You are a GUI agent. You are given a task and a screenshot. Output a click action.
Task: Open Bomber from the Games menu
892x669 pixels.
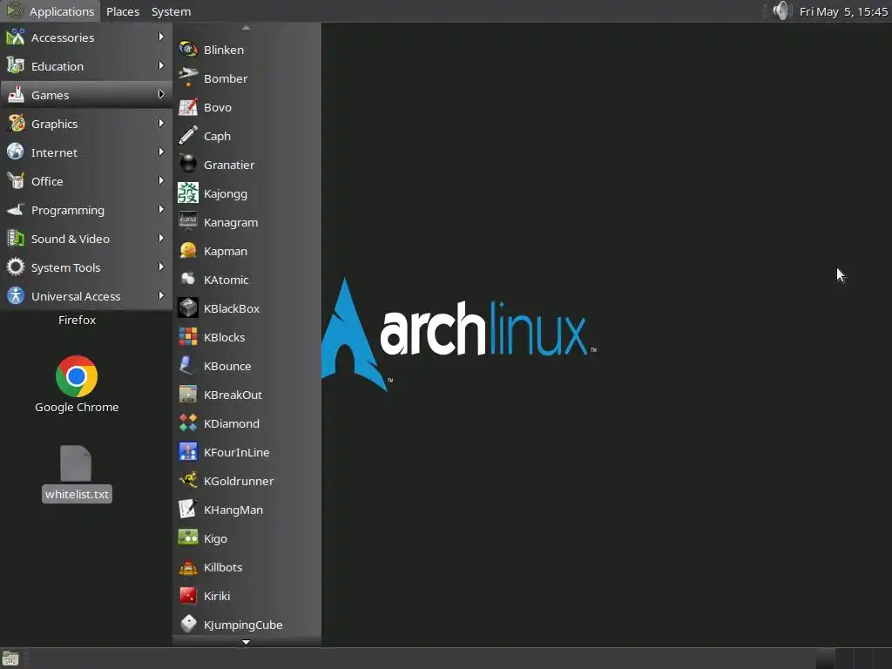tap(247, 78)
